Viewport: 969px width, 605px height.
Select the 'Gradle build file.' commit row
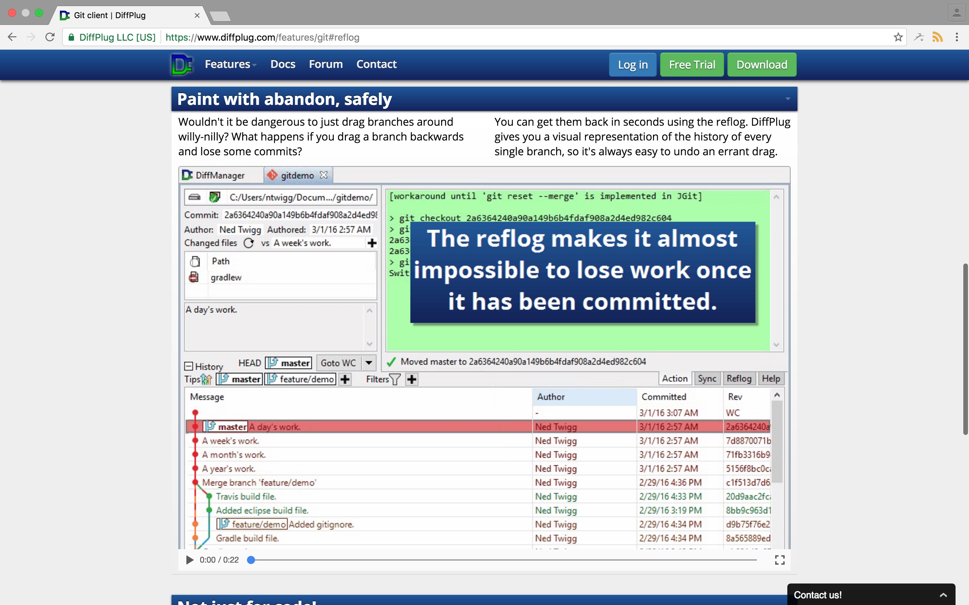pos(478,538)
